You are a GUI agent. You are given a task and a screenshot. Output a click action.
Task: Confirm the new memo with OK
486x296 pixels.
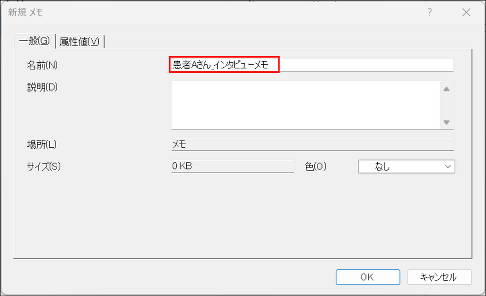(x=367, y=277)
